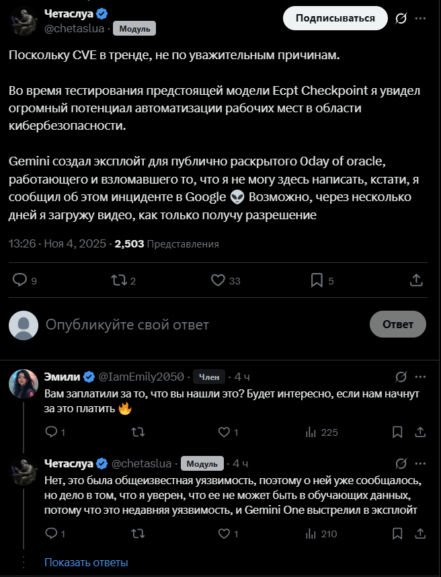The image size is (441, 577).
Task: View analytics on Эмили's reply
Action: [311, 432]
